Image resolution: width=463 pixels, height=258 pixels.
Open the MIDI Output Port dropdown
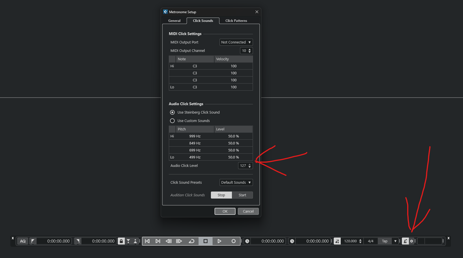point(236,42)
